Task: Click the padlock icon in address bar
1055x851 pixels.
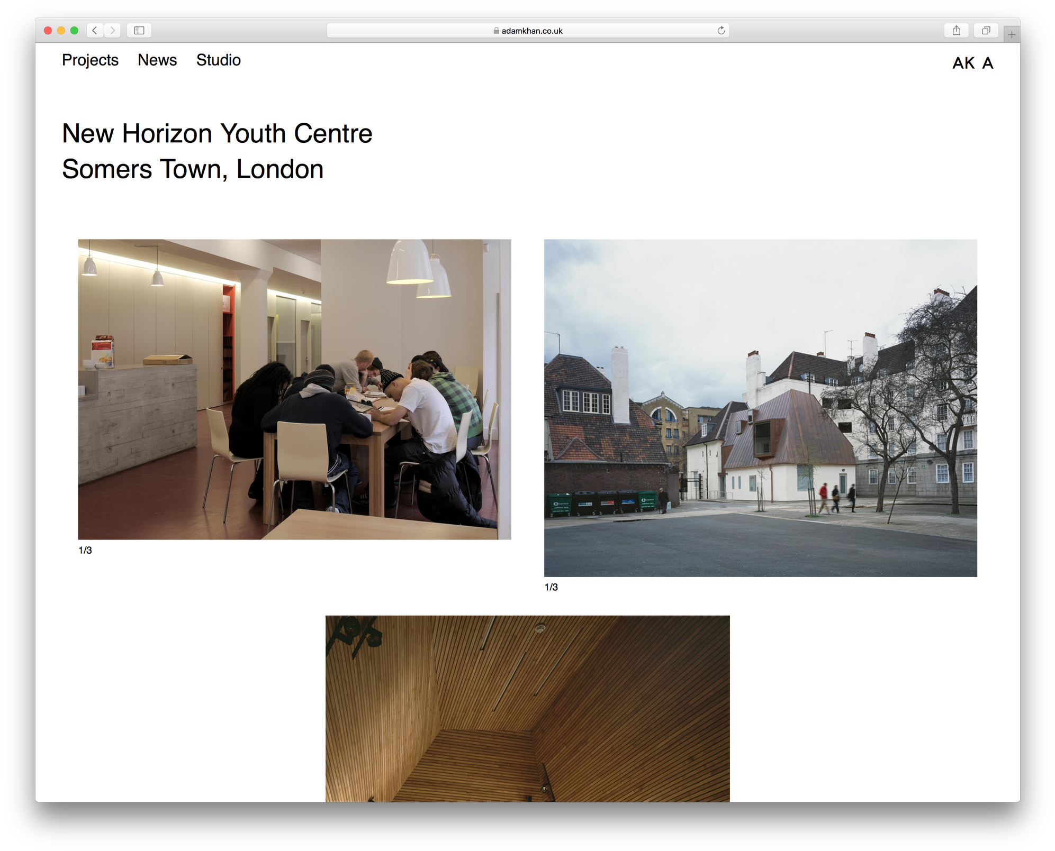Action: [x=496, y=31]
